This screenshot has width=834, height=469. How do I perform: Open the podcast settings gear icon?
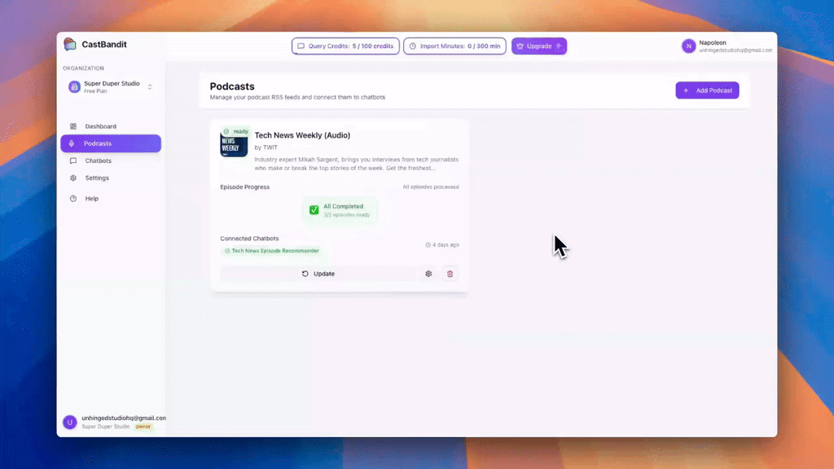point(428,274)
